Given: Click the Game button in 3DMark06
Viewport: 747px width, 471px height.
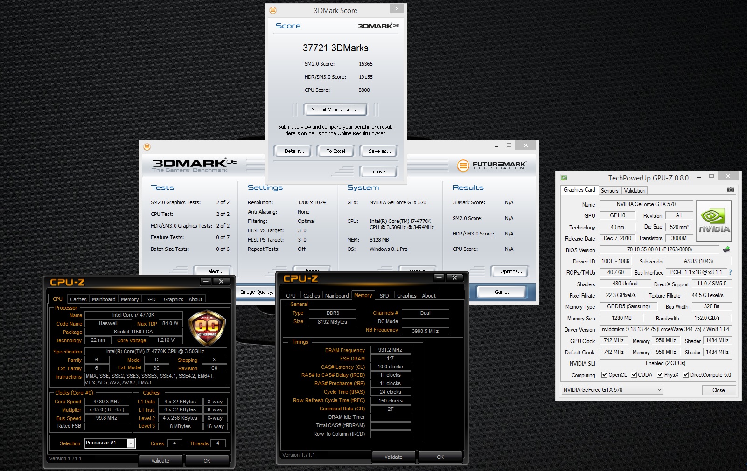Looking at the screenshot, I should click(x=503, y=292).
